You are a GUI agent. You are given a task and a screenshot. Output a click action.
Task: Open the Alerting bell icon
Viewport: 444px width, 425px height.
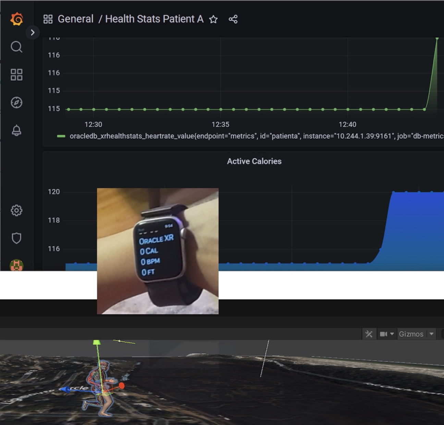[16, 131]
